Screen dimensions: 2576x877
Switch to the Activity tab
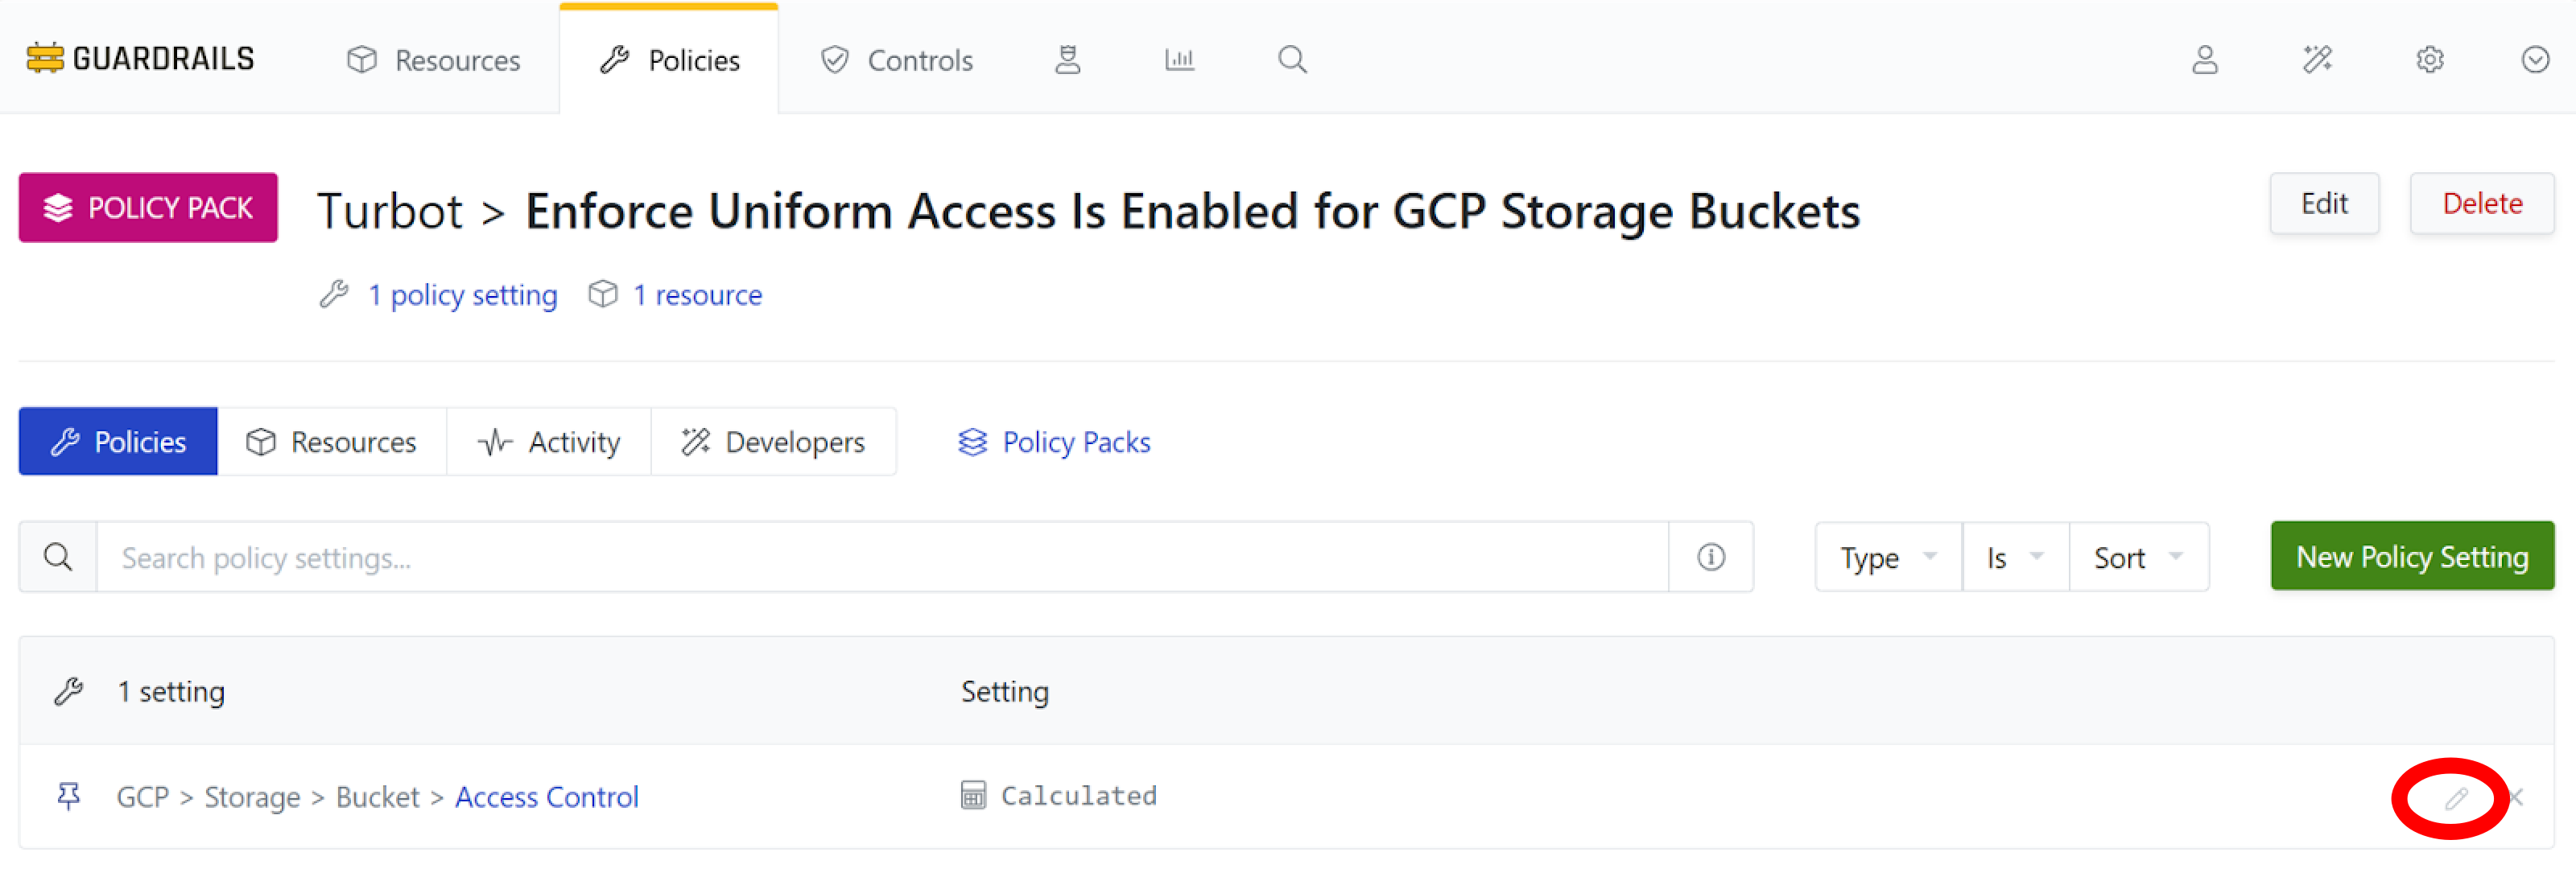(549, 442)
